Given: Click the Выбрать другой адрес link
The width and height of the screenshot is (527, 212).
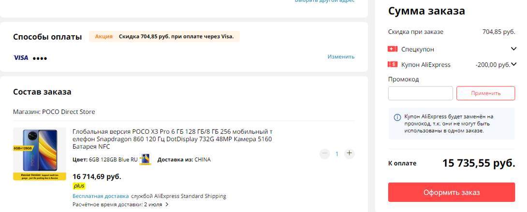Looking at the screenshot, I should (x=324, y=1).
